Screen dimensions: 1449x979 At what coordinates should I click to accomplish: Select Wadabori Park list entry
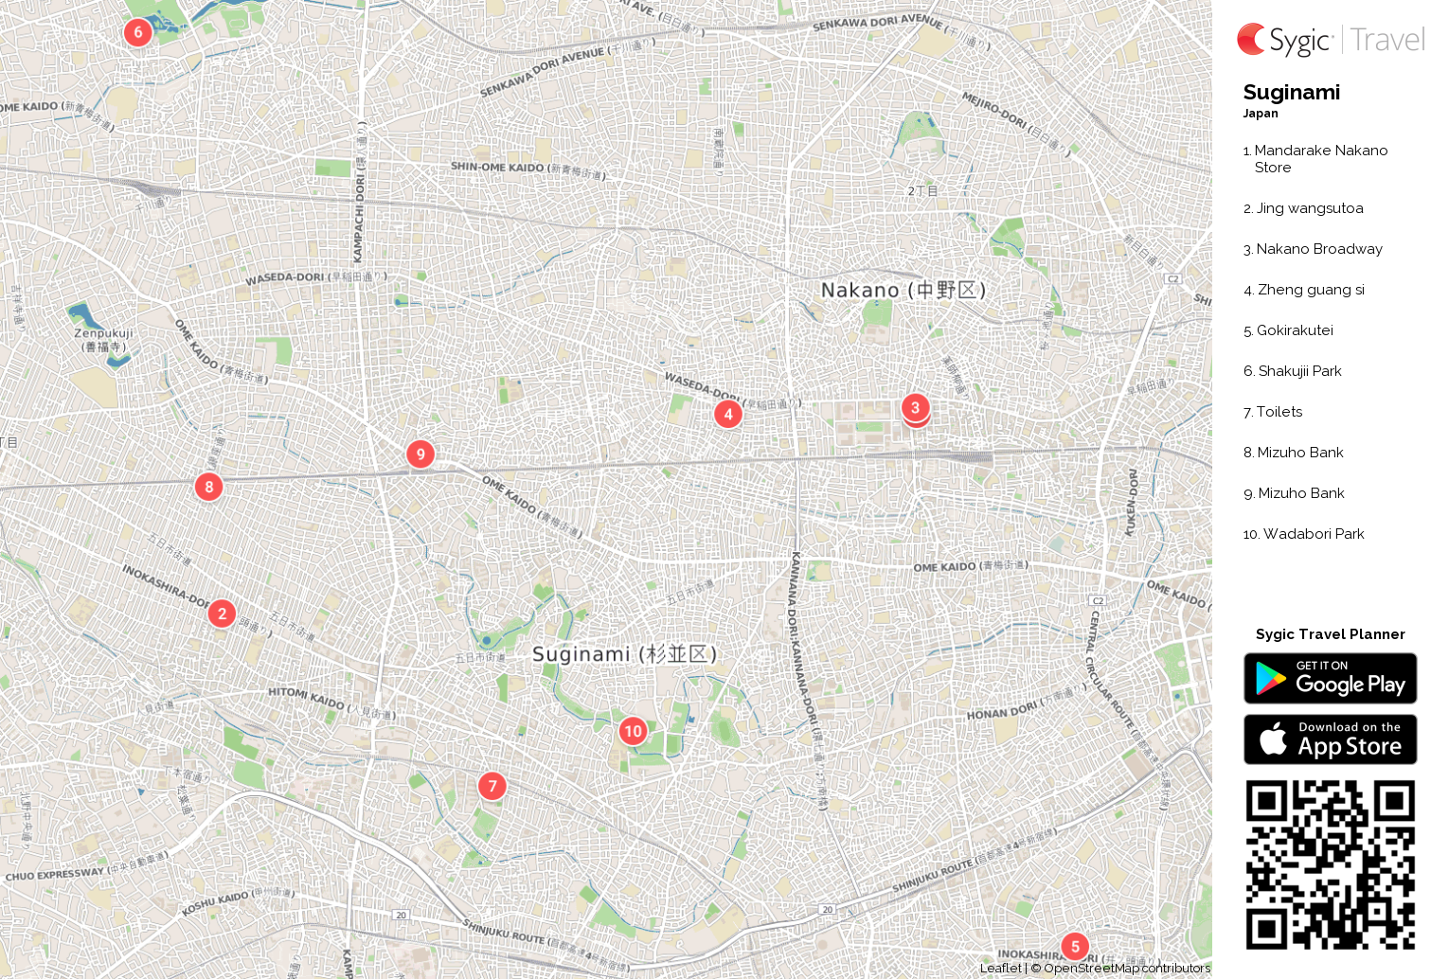pos(1303,534)
